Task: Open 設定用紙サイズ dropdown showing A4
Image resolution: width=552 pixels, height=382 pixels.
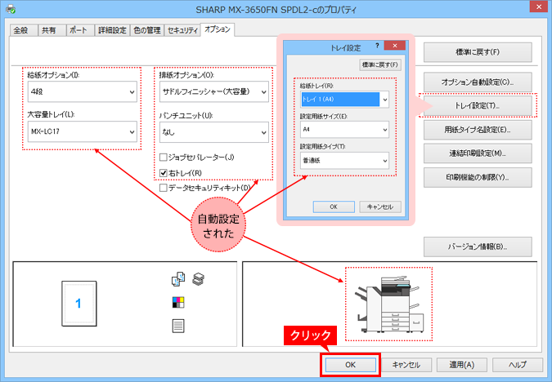Action: coord(344,129)
